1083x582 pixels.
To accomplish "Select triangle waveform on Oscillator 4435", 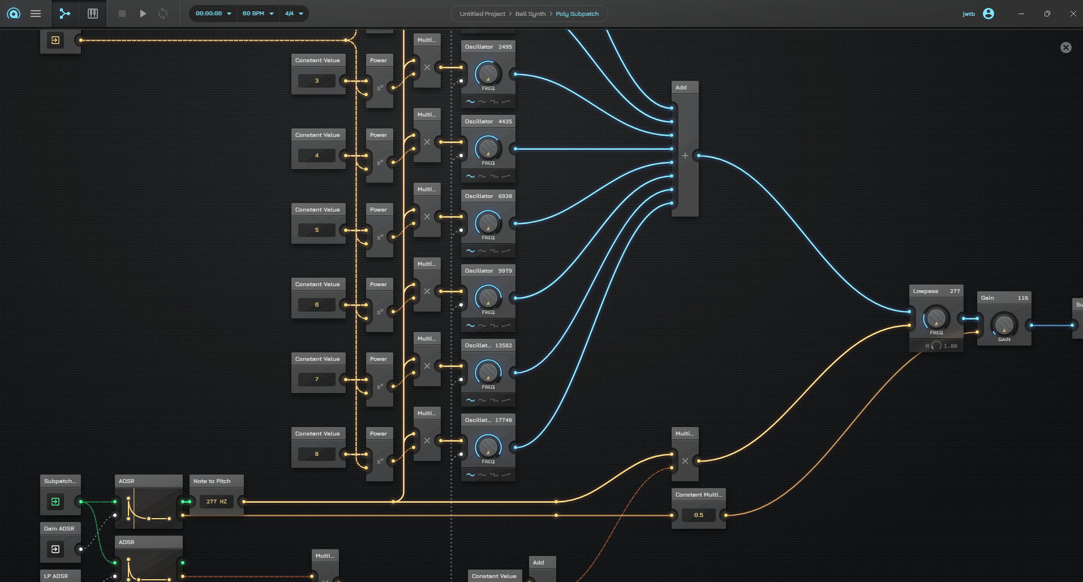I will [x=482, y=176].
